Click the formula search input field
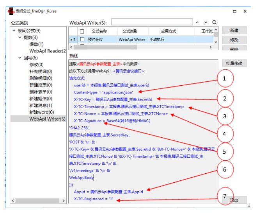 pos(151,22)
